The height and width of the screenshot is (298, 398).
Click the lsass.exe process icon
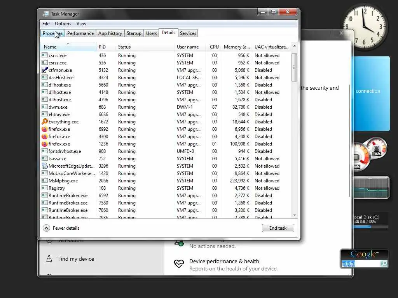45,158
